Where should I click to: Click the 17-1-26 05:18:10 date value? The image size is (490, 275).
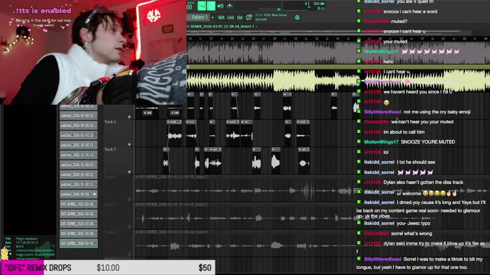[27, 243]
